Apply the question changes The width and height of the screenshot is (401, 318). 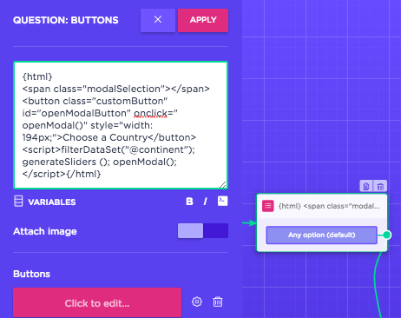pos(203,20)
